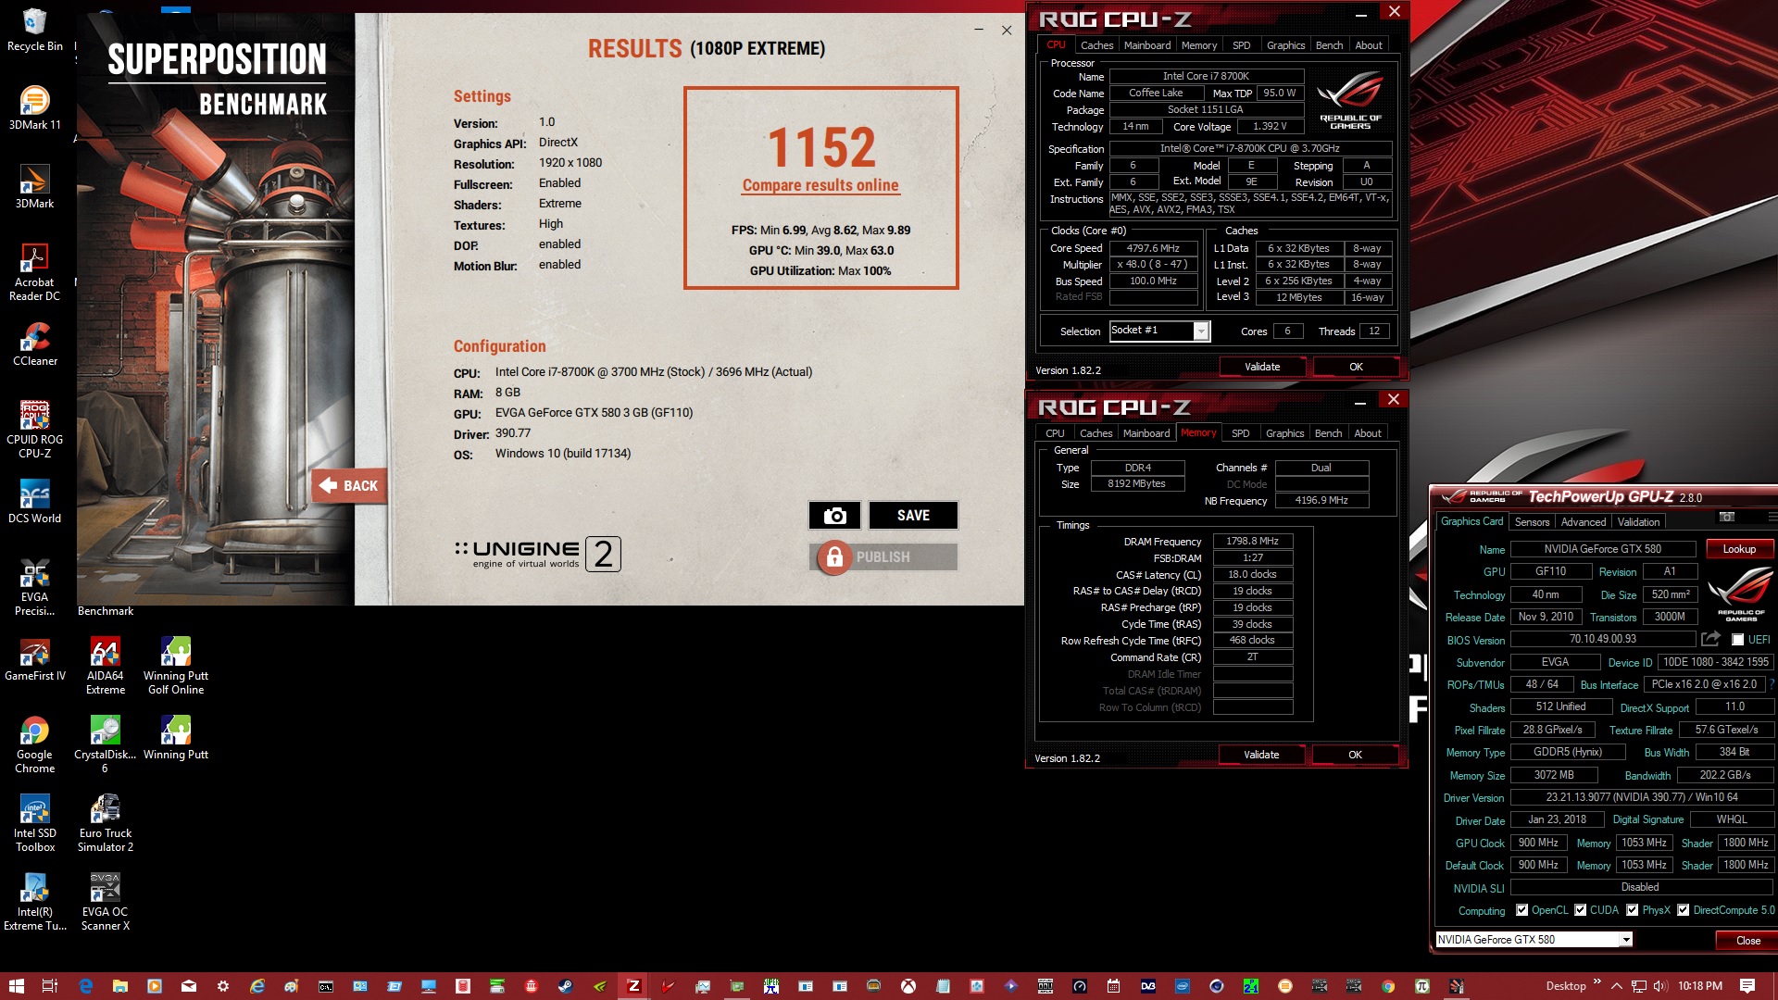
Task: Open the Google Chrome desktop icon
Action: 35,744
